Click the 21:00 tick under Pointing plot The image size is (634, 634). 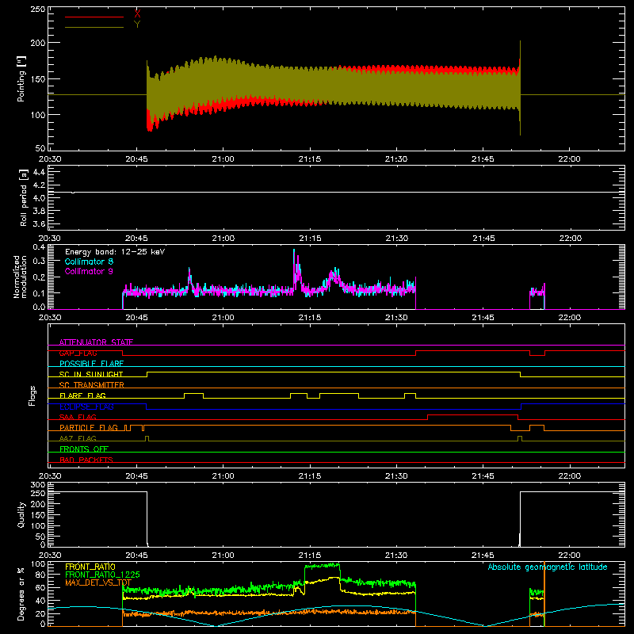click(223, 159)
